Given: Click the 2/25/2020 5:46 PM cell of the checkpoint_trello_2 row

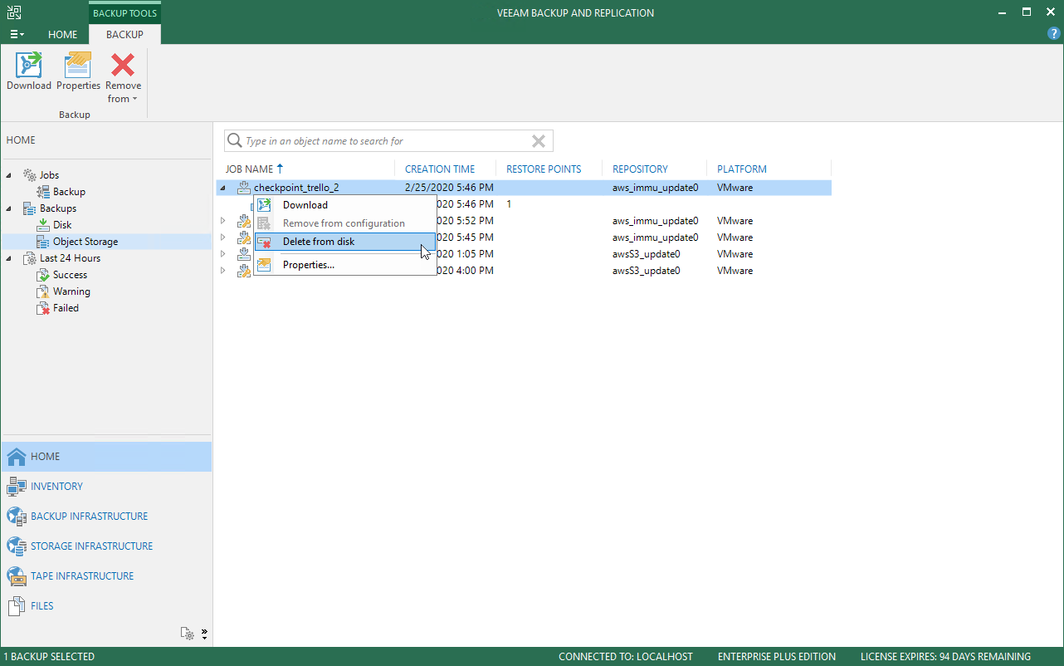Looking at the screenshot, I should point(449,188).
